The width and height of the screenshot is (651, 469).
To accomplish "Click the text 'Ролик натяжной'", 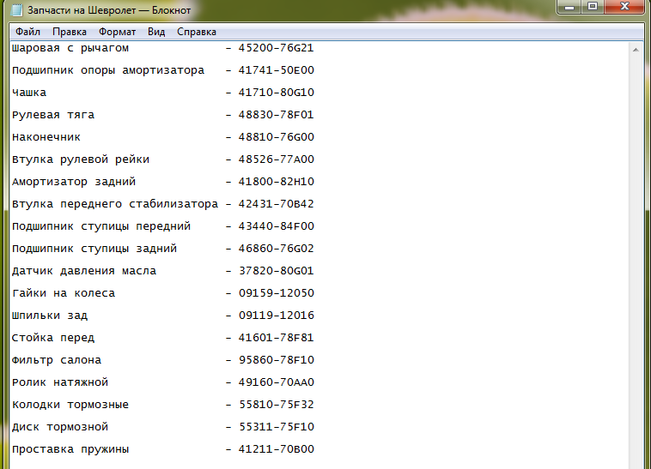I will coord(60,382).
